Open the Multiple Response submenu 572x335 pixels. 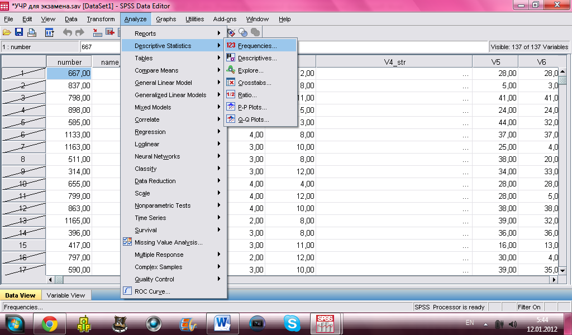point(174,255)
